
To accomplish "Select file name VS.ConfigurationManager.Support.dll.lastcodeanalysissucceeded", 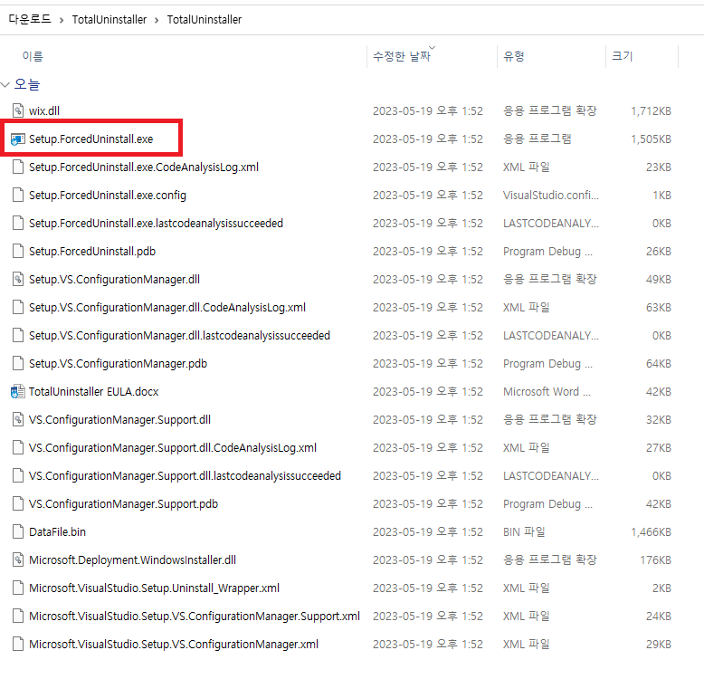I will 185,475.
